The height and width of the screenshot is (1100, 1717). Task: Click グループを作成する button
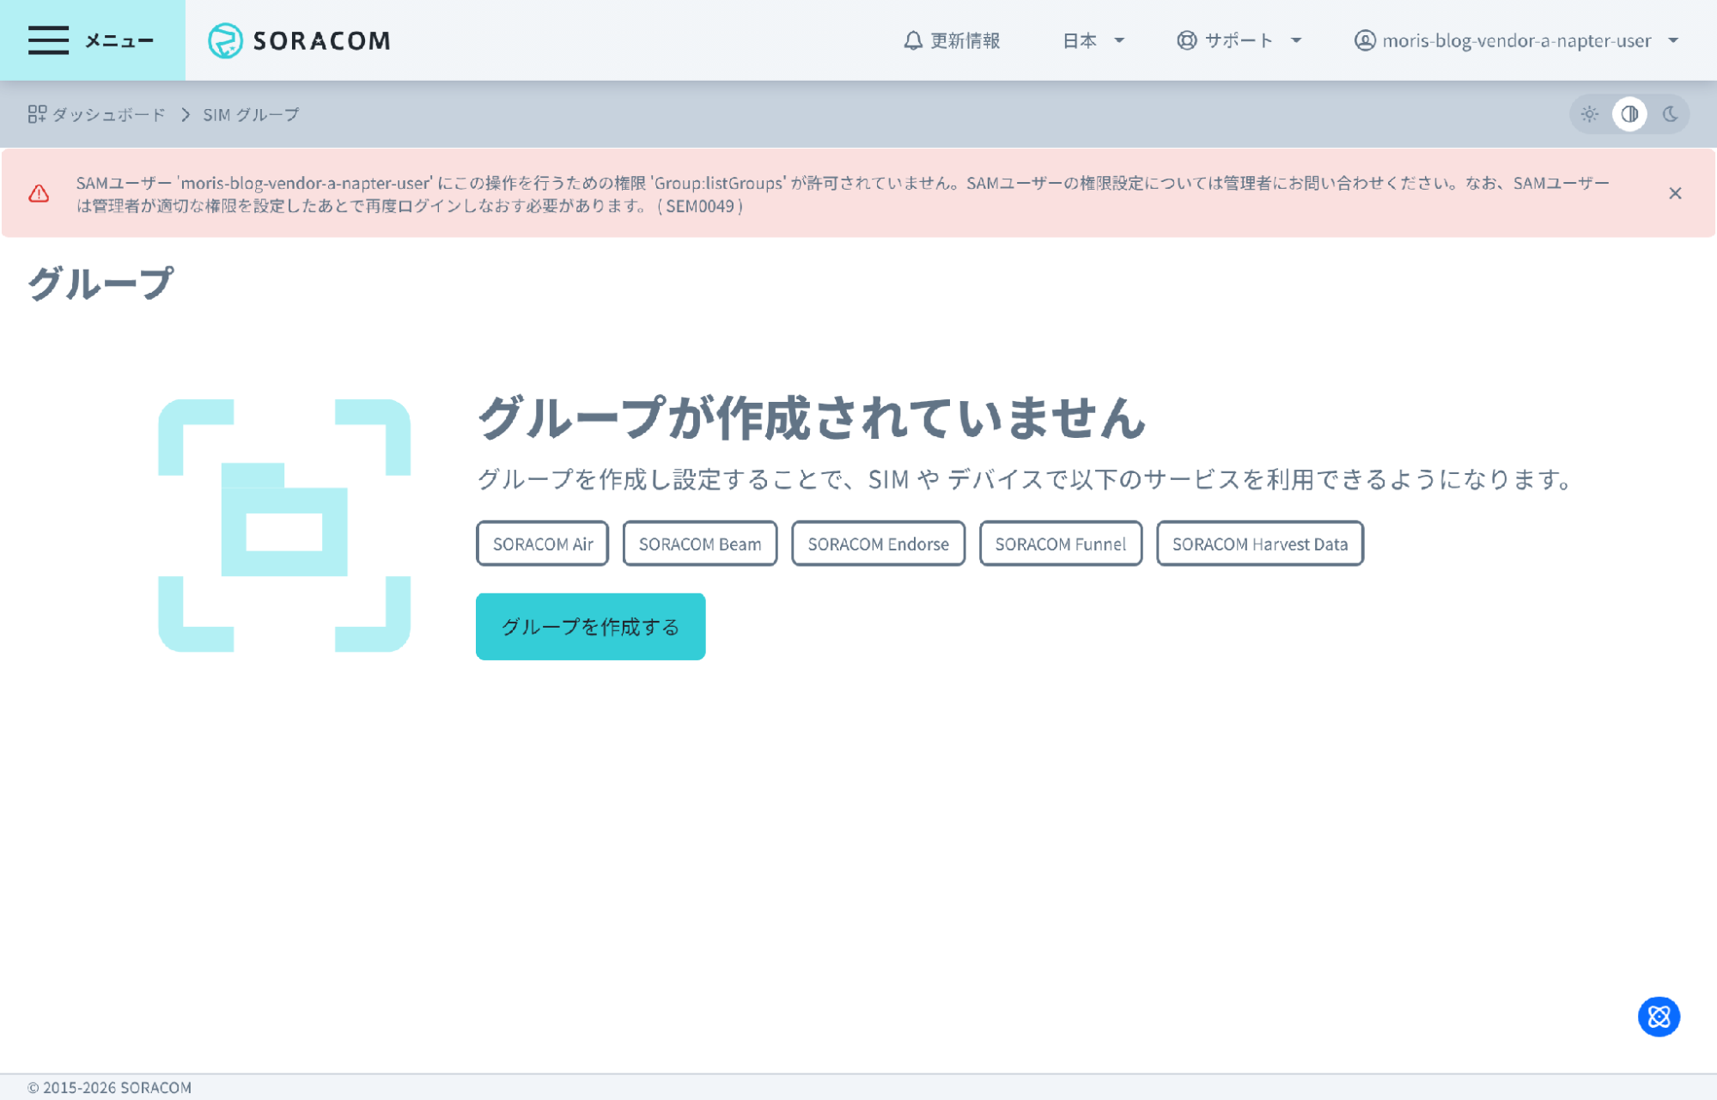click(591, 627)
